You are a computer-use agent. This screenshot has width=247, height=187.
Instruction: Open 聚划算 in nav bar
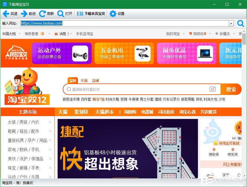click(81, 112)
